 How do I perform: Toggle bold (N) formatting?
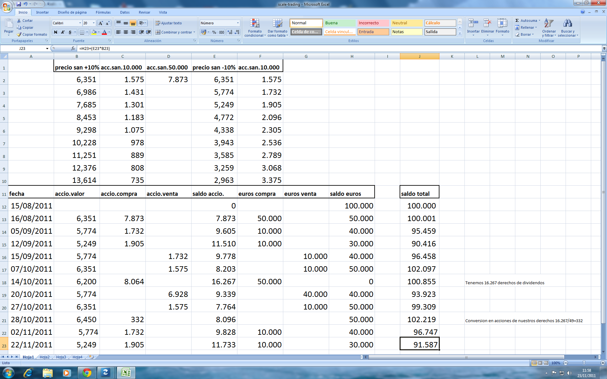(56, 32)
